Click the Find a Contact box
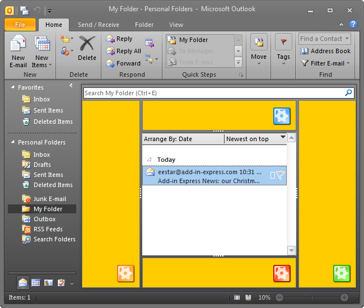 [324, 39]
